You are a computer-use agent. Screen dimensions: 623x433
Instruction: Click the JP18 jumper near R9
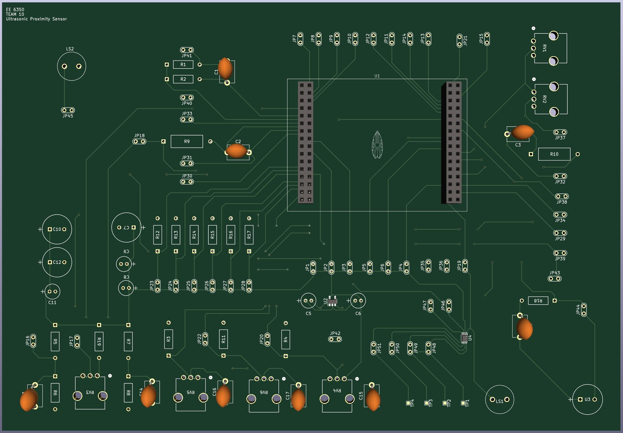pos(139,141)
